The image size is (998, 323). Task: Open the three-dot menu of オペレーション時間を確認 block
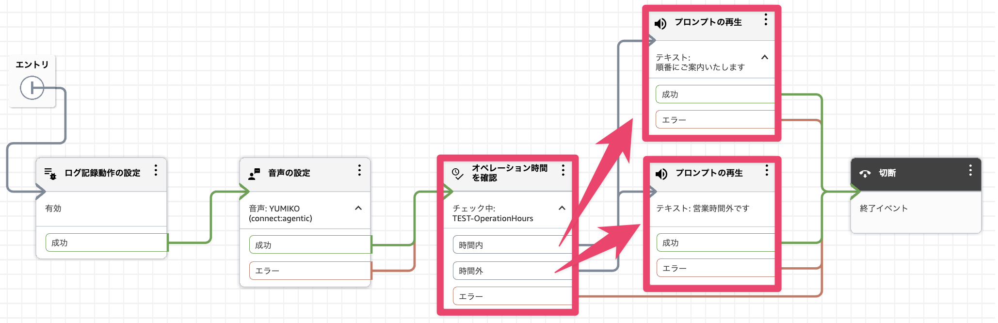click(563, 170)
